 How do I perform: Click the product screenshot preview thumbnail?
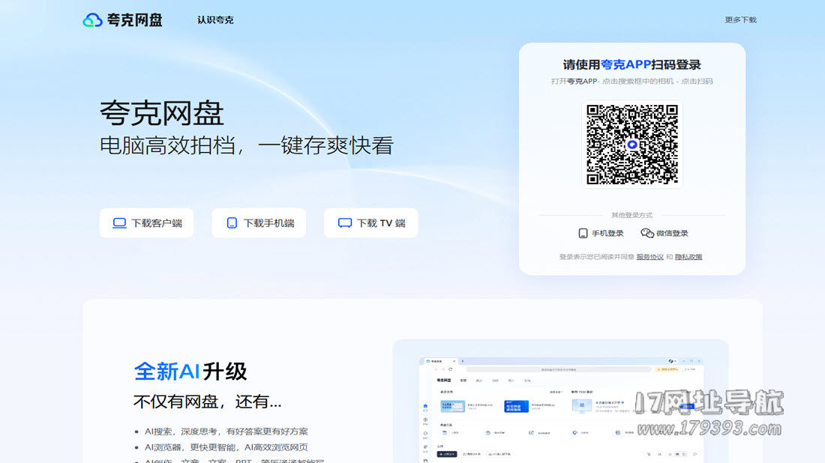561,405
